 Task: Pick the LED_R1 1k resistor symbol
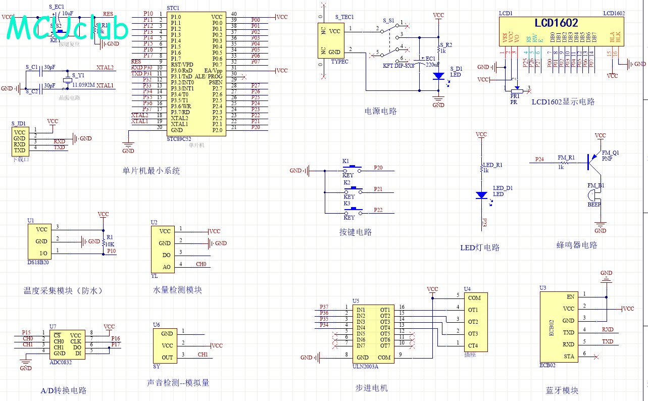(x=482, y=169)
